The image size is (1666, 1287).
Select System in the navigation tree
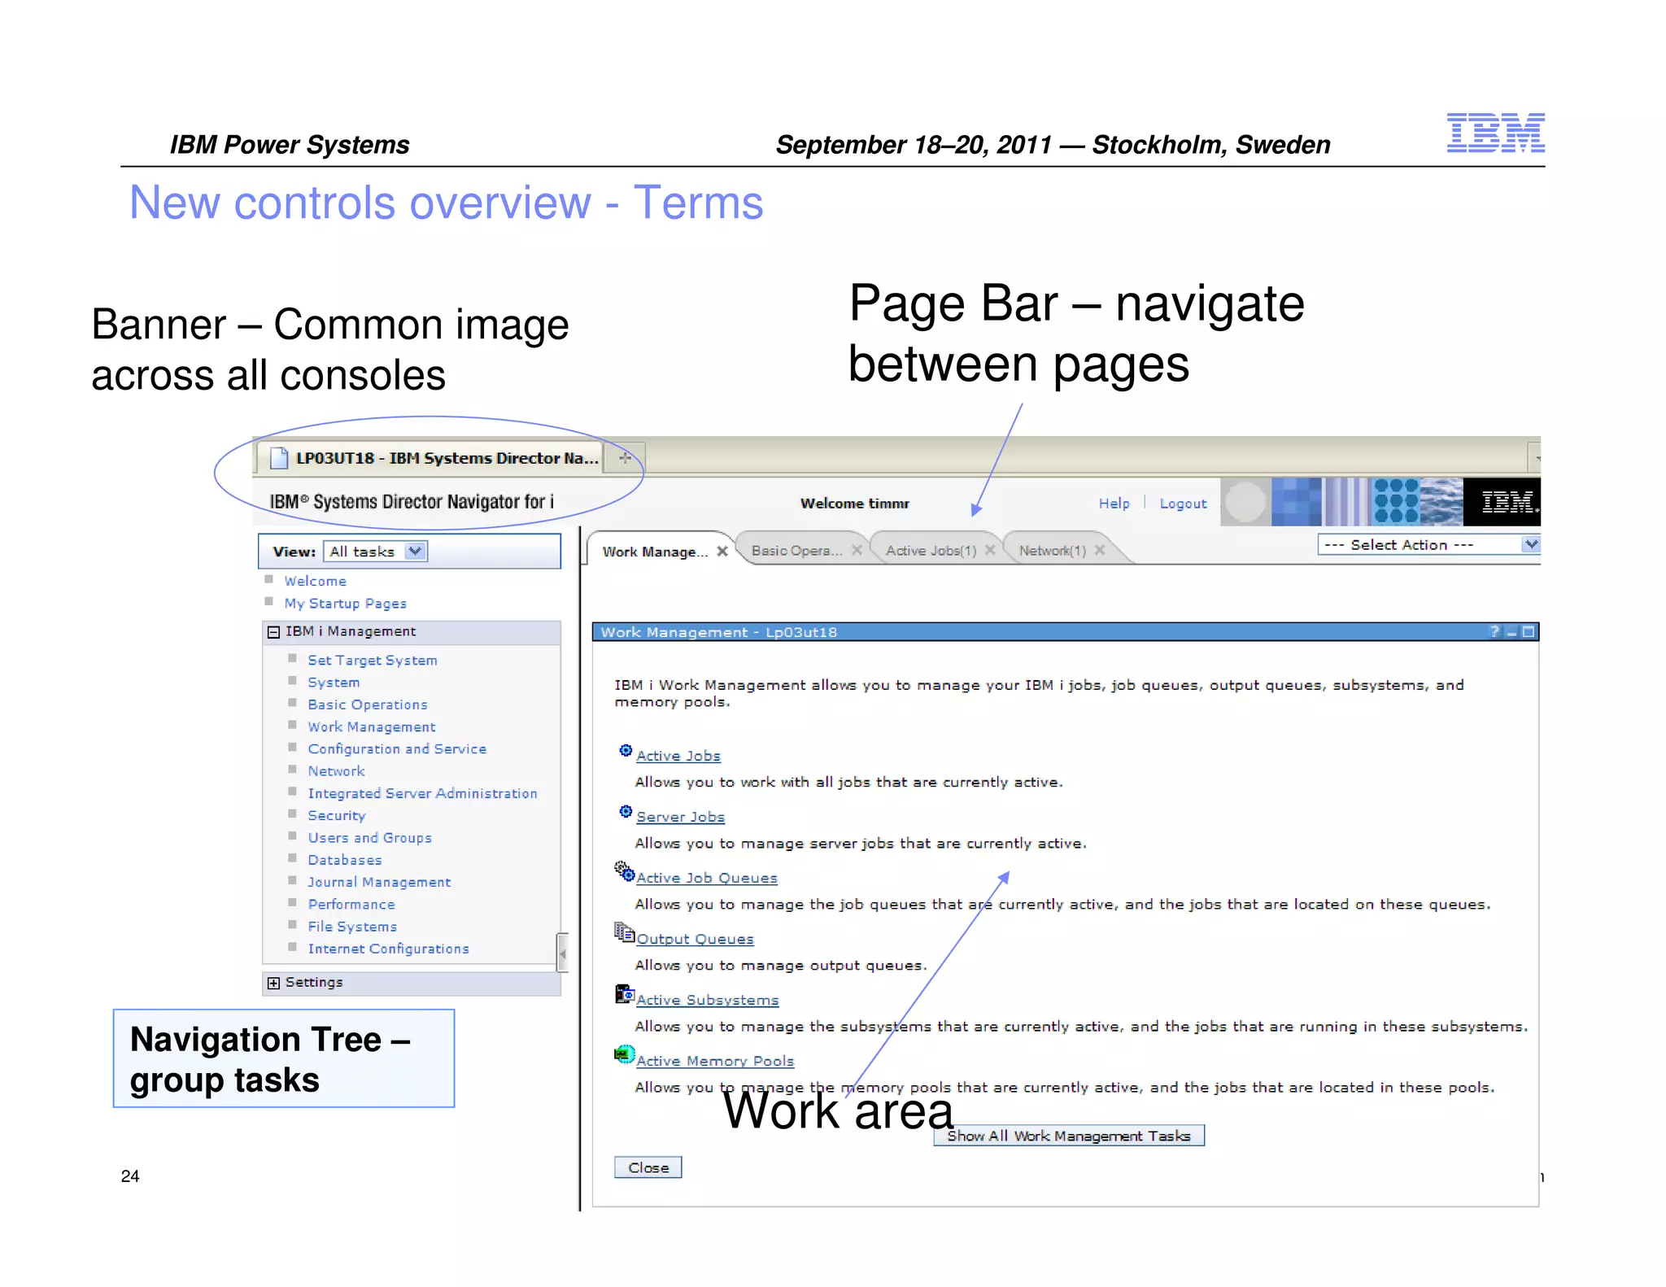tap(334, 683)
